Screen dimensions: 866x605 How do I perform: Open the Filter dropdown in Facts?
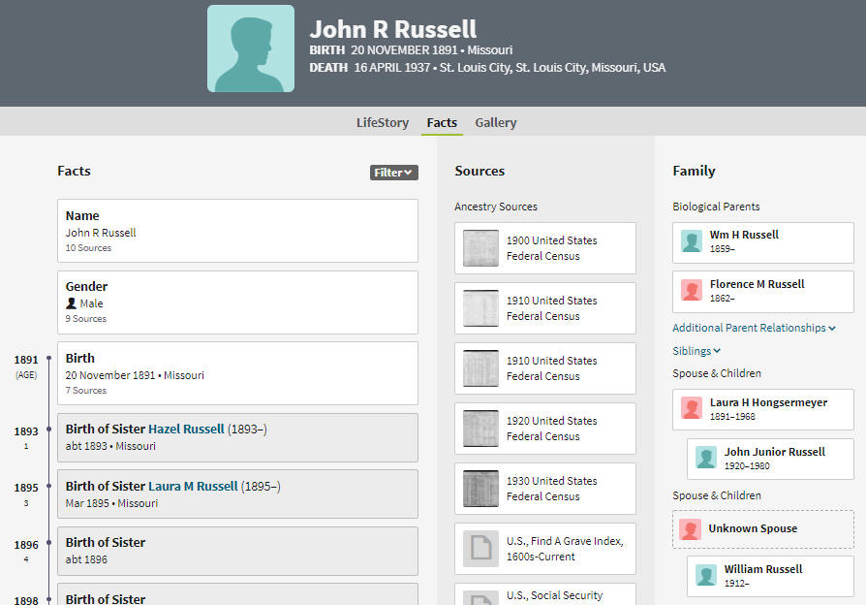(394, 173)
